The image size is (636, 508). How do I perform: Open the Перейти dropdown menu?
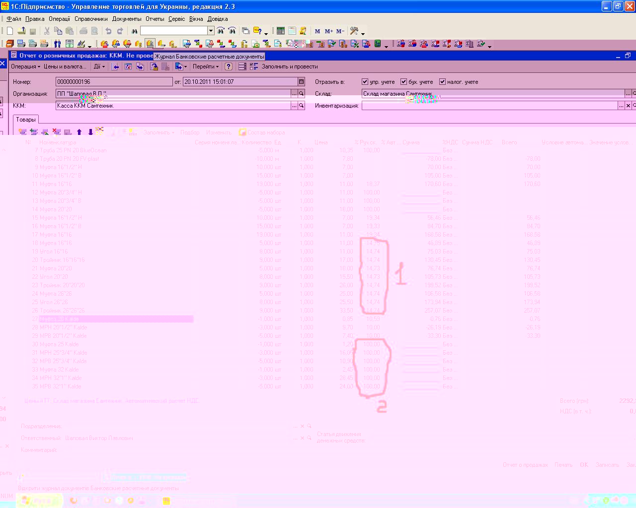(206, 66)
